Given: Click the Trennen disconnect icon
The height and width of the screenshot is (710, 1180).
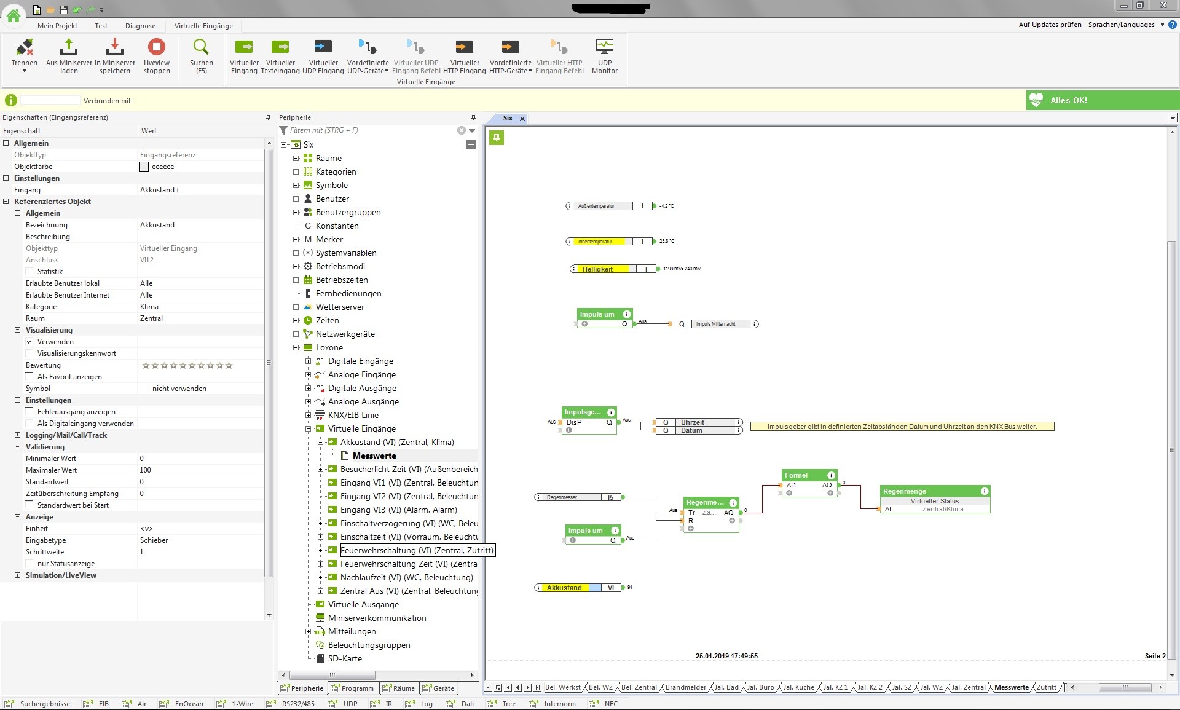Looking at the screenshot, I should click(x=25, y=47).
